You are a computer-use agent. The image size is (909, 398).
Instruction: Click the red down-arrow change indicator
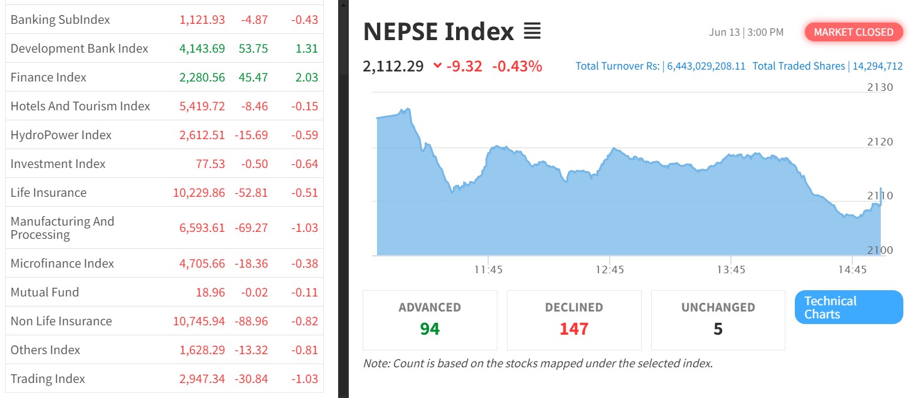click(437, 66)
